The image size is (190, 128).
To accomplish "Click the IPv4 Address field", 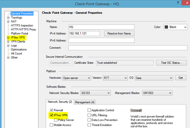I will point(84,34).
